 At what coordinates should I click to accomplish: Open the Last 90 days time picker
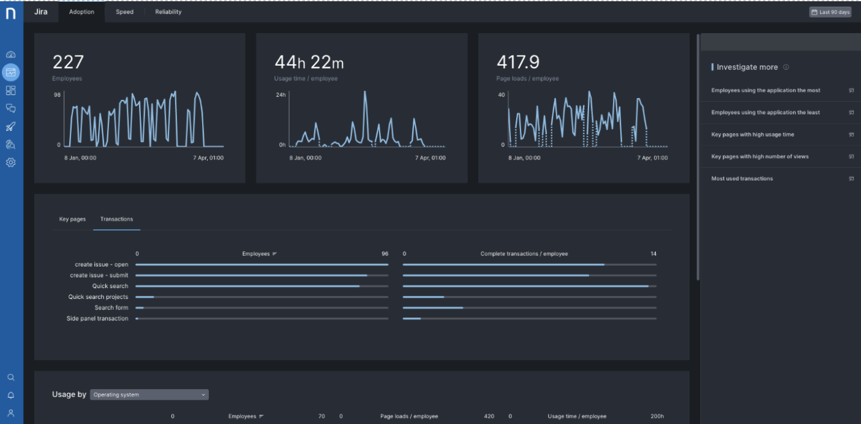click(830, 12)
